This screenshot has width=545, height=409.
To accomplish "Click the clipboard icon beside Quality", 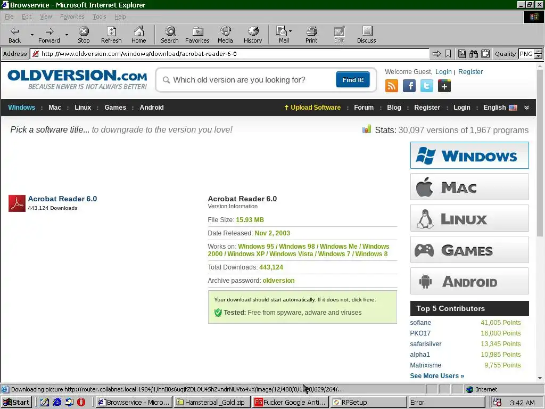I will click(x=485, y=54).
